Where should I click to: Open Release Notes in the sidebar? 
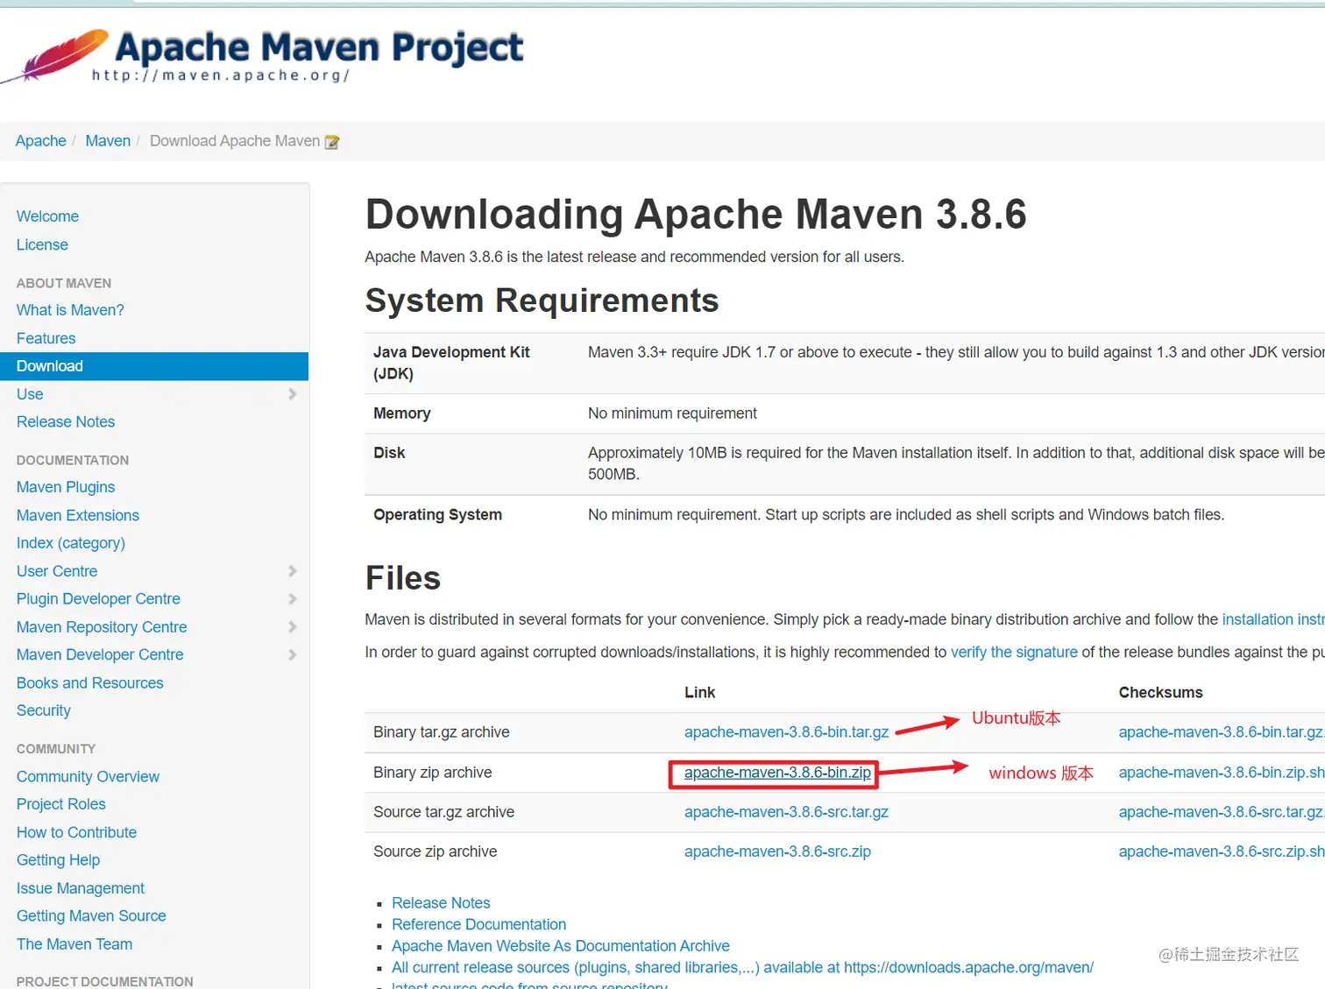[x=66, y=421]
